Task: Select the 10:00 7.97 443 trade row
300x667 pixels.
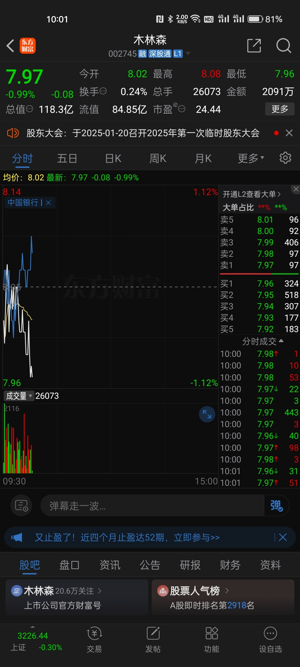Action: (x=259, y=412)
